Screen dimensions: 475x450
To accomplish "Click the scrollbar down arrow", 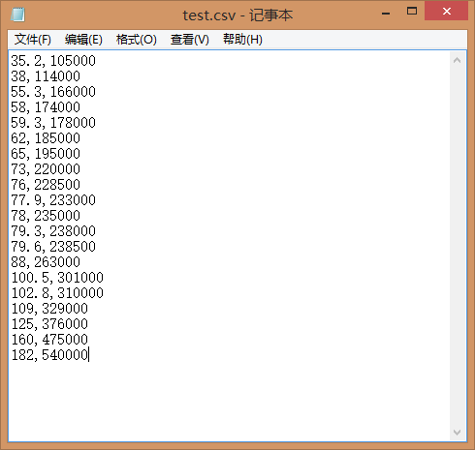I will 457,432.
